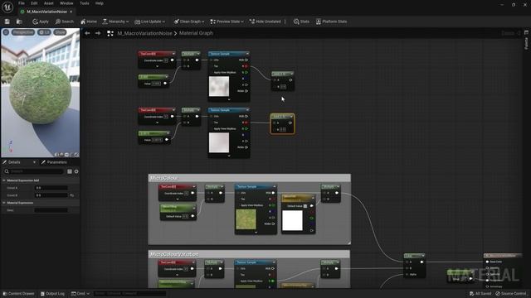
Task: Switch to the Parameters panel tab
Action: 54,162
